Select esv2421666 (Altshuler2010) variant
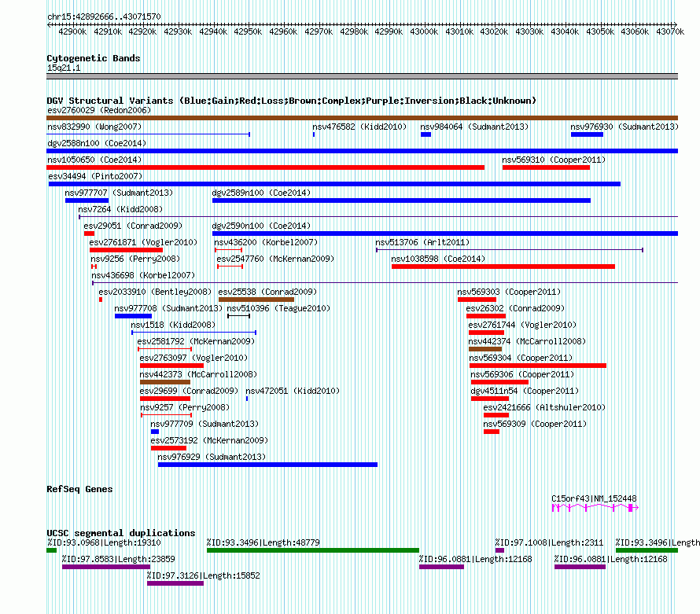This screenshot has height=614, width=700. 544,407
